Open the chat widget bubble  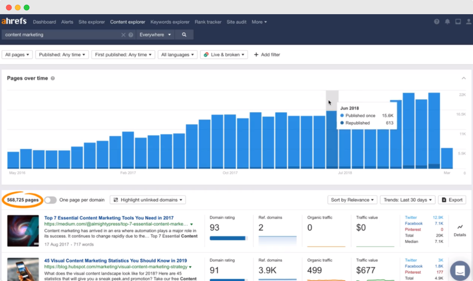[x=460, y=271]
